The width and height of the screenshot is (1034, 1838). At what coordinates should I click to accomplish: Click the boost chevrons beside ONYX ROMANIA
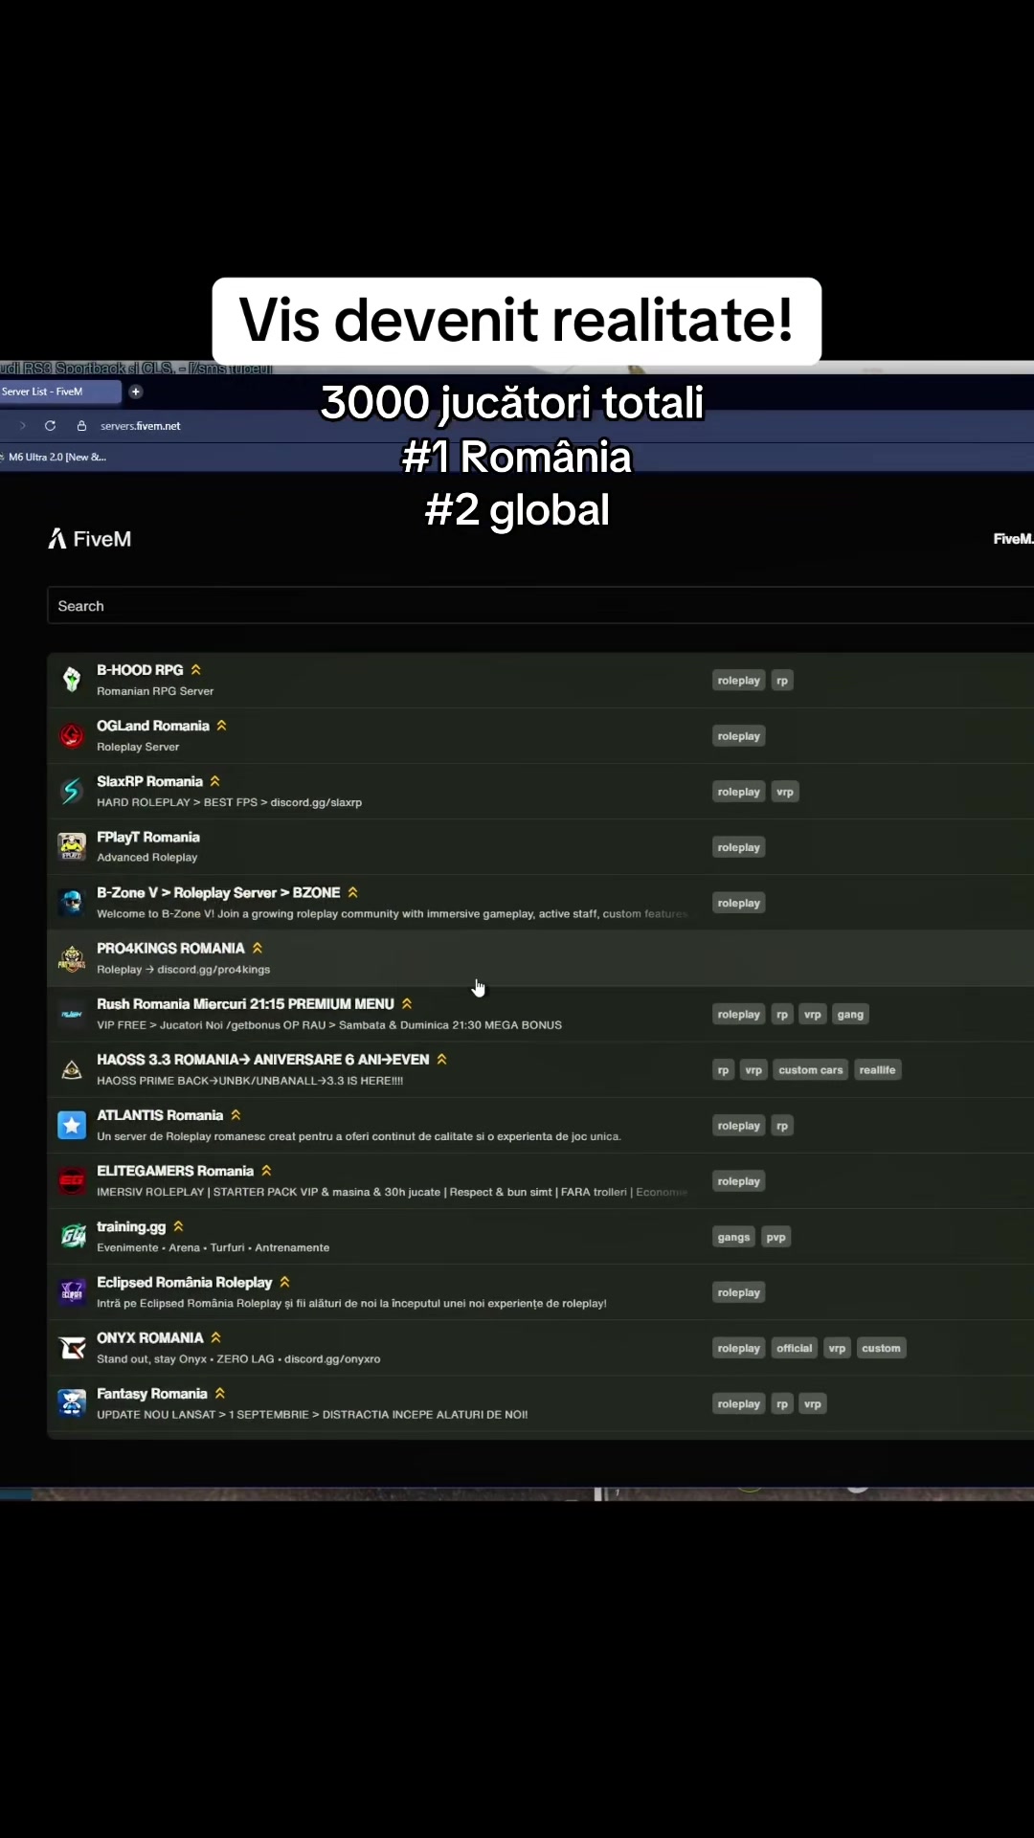tap(216, 1337)
